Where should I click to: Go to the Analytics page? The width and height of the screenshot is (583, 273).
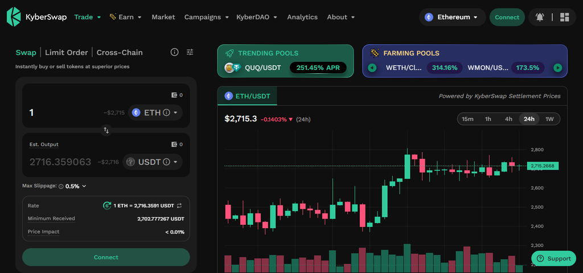coord(302,17)
